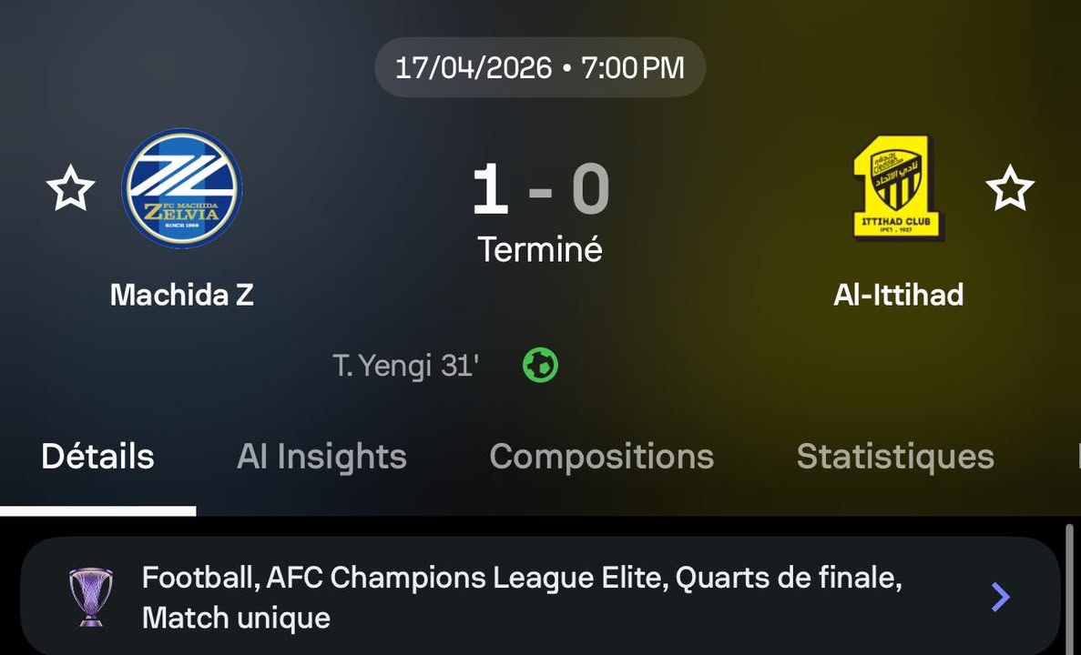
Task: Switch to the Détails tab
Action: click(x=97, y=456)
